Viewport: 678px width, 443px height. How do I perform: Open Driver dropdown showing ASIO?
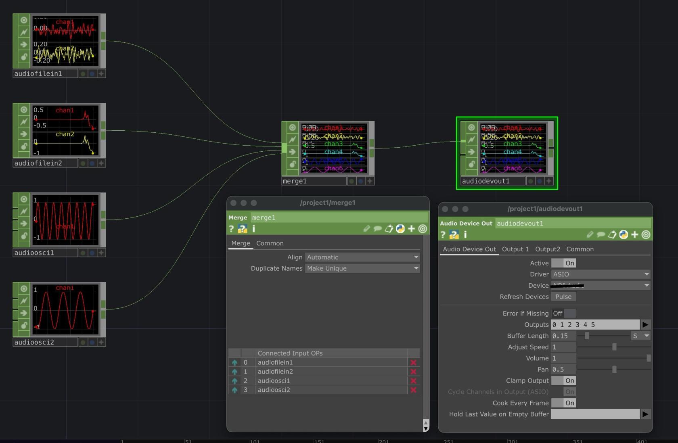[601, 274]
